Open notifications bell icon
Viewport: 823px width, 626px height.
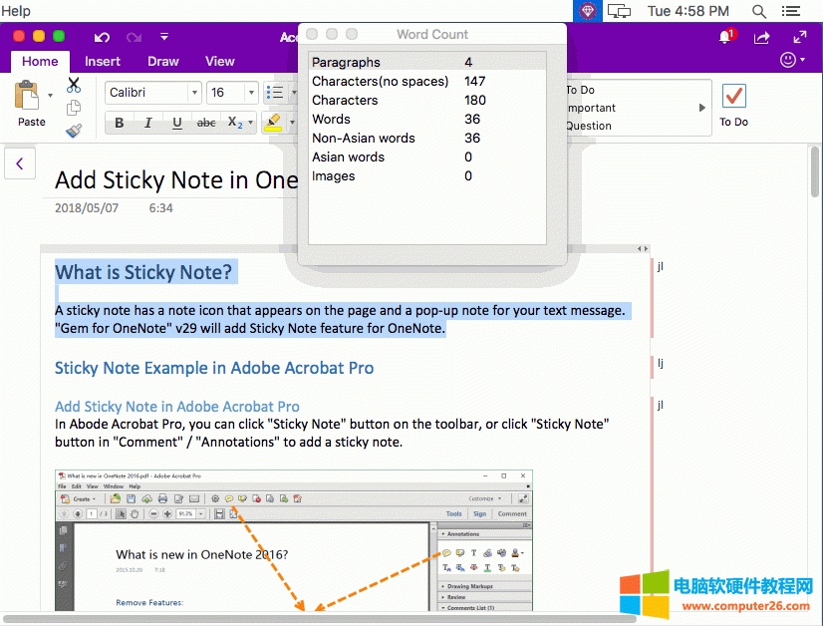tap(725, 37)
